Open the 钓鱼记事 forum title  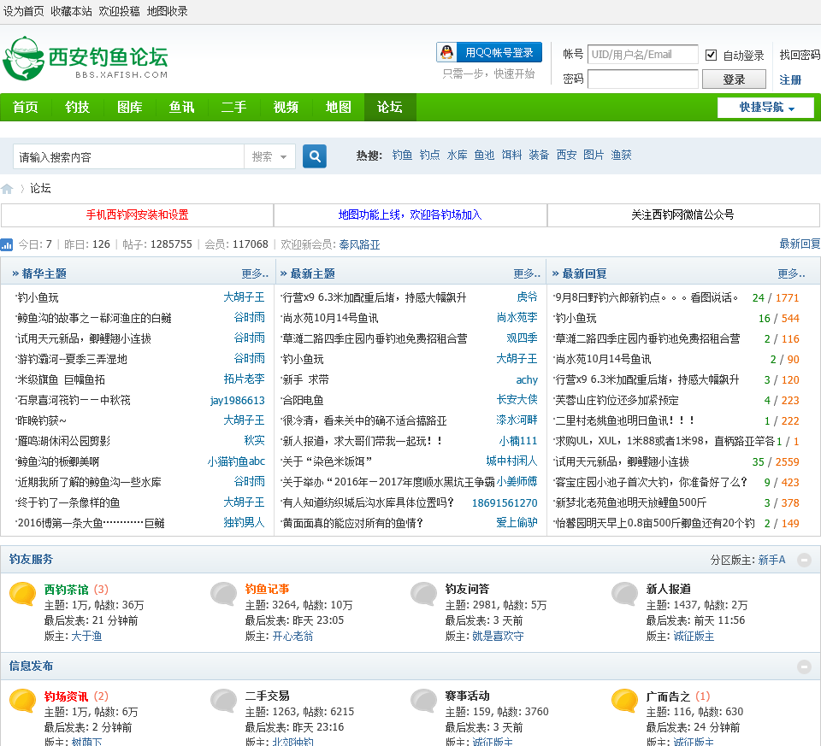click(267, 589)
